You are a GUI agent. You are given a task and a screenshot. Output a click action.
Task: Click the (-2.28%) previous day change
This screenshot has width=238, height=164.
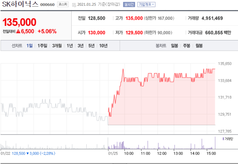[47, 153]
